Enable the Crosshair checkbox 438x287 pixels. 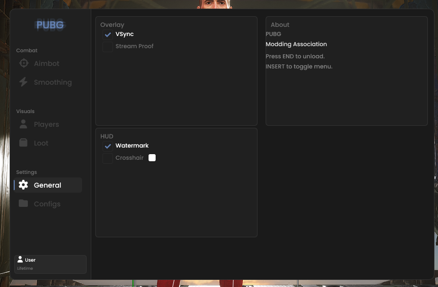tap(107, 158)
